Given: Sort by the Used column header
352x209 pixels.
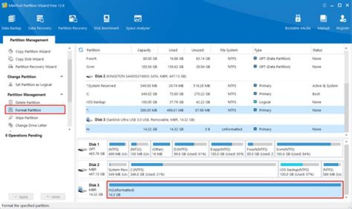Looking at the screenshot, I should [x=173, y=50].
